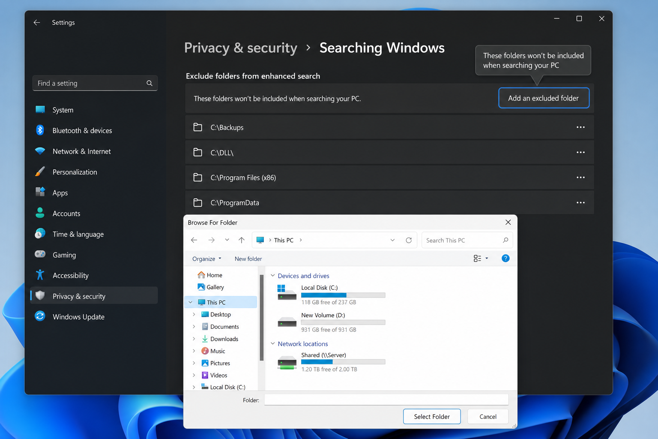Go up one level in folder dialog
The image size is (658, 439).
point(242,240)
